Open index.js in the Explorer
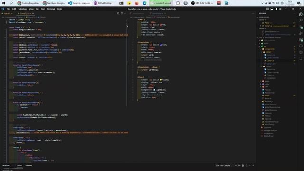This screenshot has height=171, width=304. pos(268,116)
